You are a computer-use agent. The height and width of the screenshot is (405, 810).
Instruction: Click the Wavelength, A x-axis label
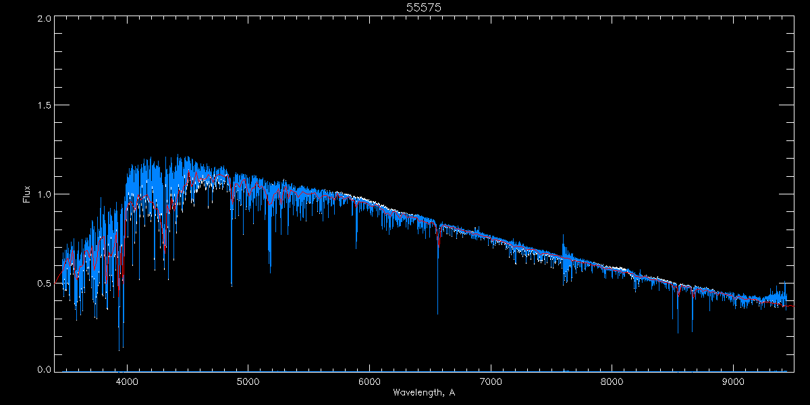[423, 392]
